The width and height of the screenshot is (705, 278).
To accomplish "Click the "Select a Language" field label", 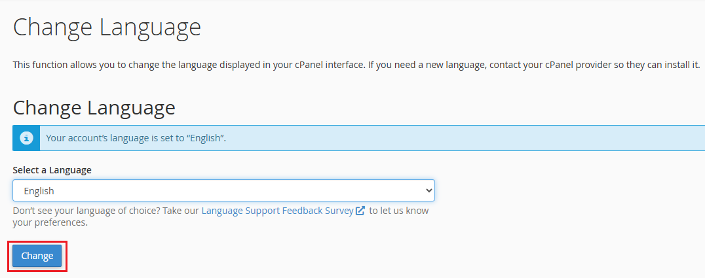I will tap(52, 170).
